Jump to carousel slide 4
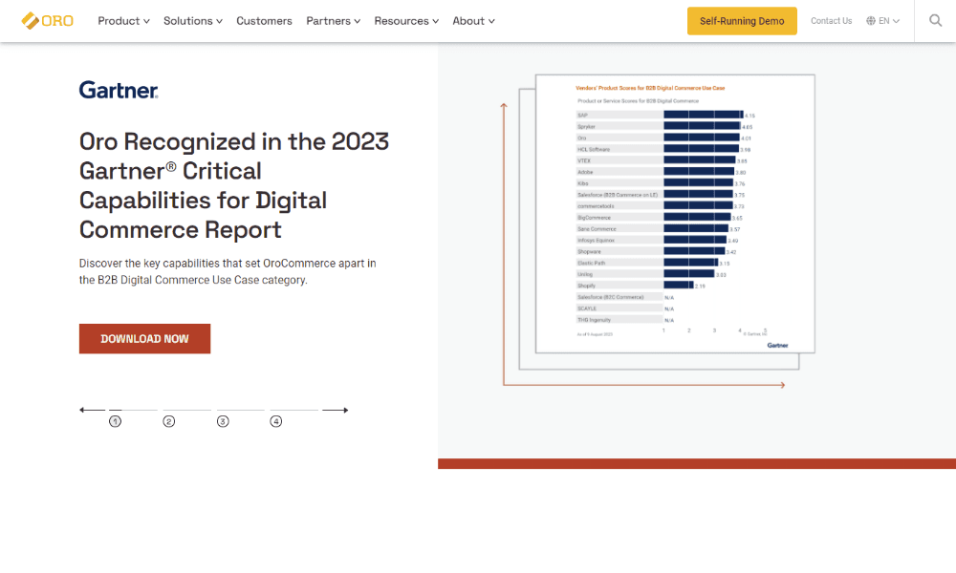The image size is (956, 573). point(276,421)
